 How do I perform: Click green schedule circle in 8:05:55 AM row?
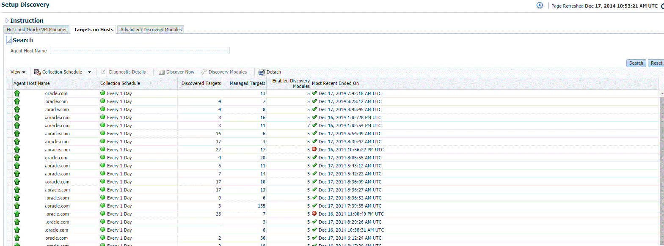coord(103,157)
